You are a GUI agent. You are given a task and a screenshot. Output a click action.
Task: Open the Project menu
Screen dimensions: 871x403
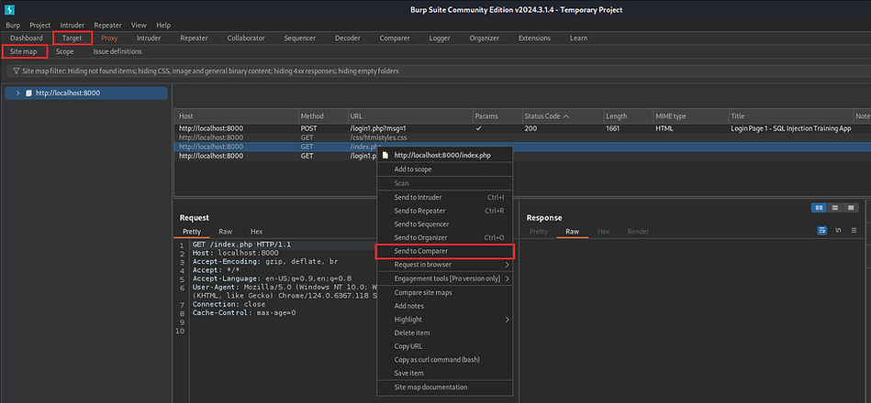pyautogui.click(x=40, y=25)
